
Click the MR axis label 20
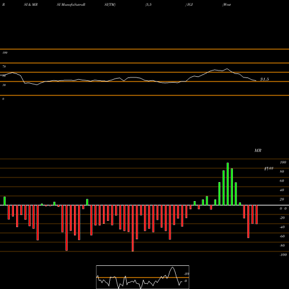(x=281, y=199)
